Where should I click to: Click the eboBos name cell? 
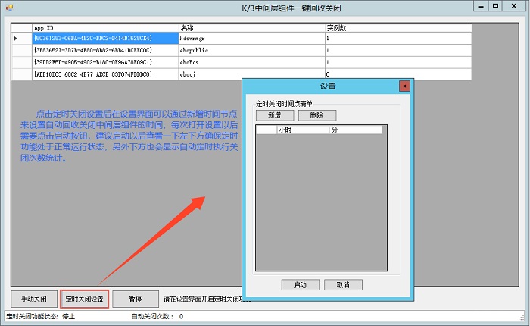[251, 61]
